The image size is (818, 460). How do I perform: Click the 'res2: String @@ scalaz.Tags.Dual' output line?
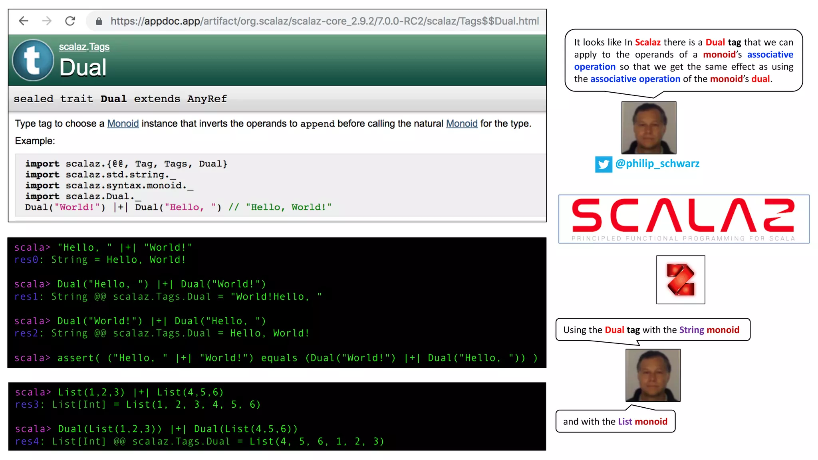coord(162,333)
